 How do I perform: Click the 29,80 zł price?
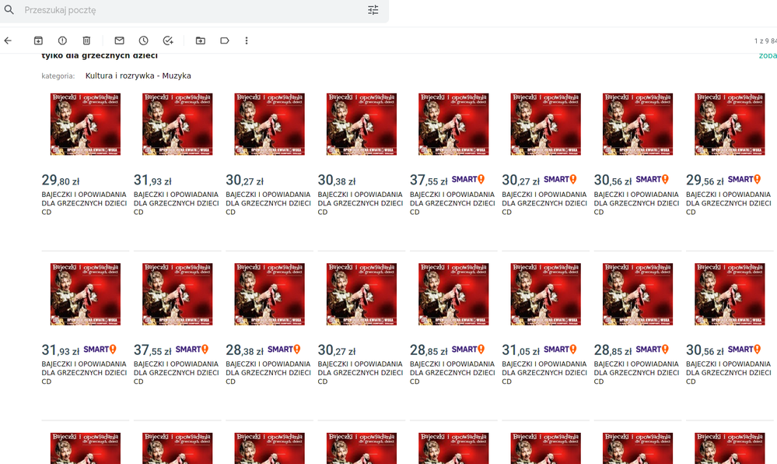(61, 180)
